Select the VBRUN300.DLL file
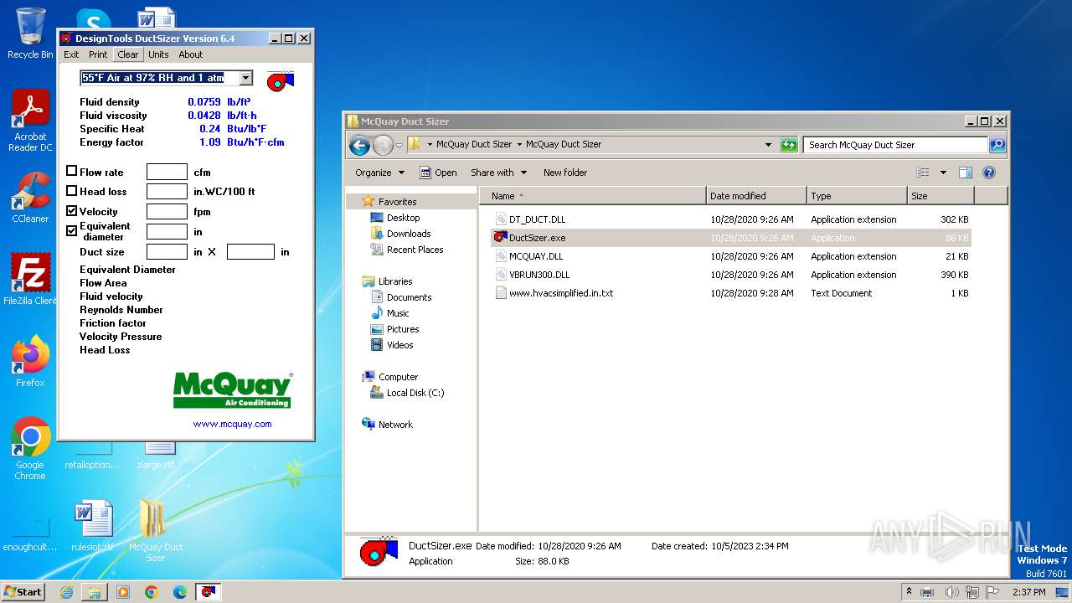 (539, 275)
